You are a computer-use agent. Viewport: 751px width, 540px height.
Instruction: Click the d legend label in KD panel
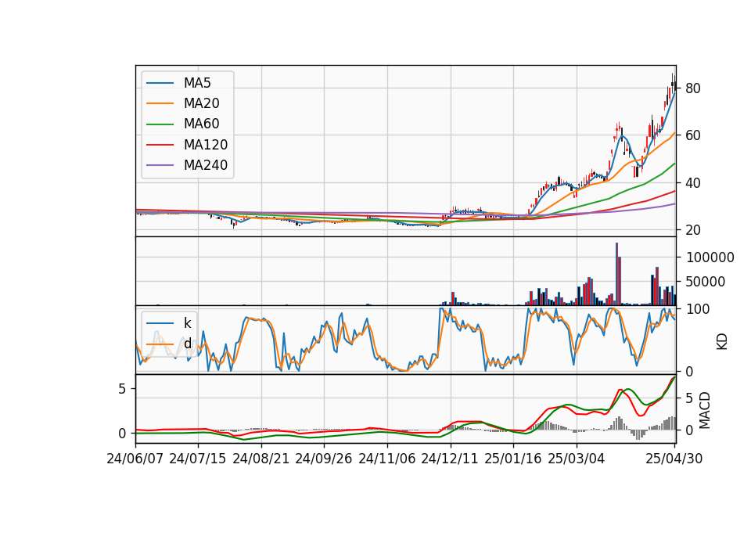coord(188,343)
